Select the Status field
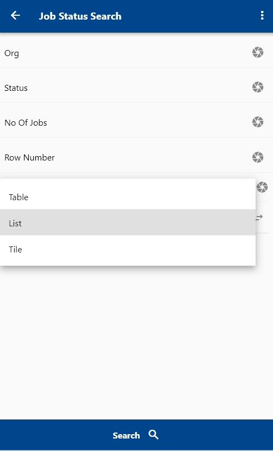The image size is (273, 451). (136, 88)
